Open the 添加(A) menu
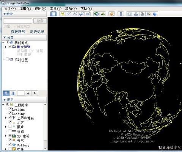The width and height of the screenshot is (182, 152). (x=71, y=9)
